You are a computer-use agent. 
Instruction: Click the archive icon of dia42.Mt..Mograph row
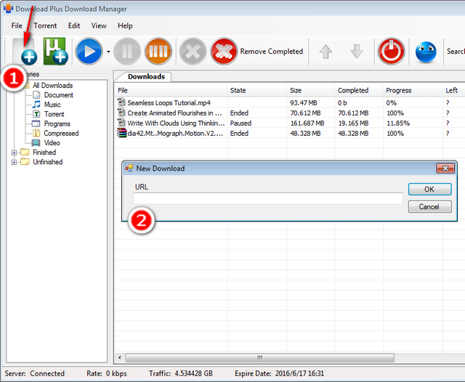click(121, 133)
